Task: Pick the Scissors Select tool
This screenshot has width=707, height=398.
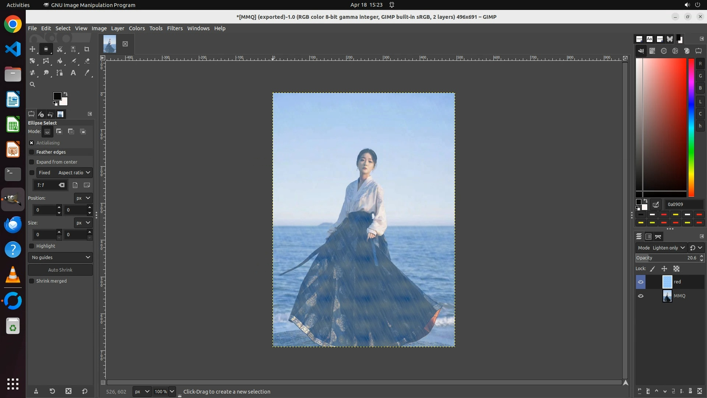Action: tap(60, 49)
